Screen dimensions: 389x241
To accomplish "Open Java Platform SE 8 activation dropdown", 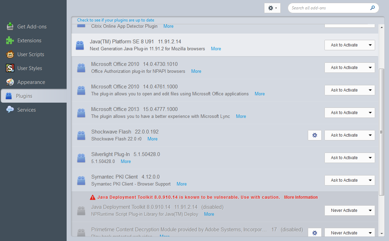I will coord(349,45).
